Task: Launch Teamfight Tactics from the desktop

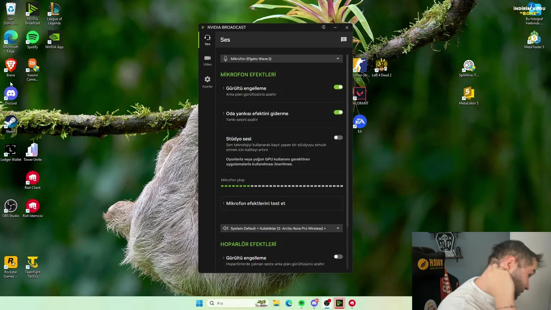Action: coord(32,267)
